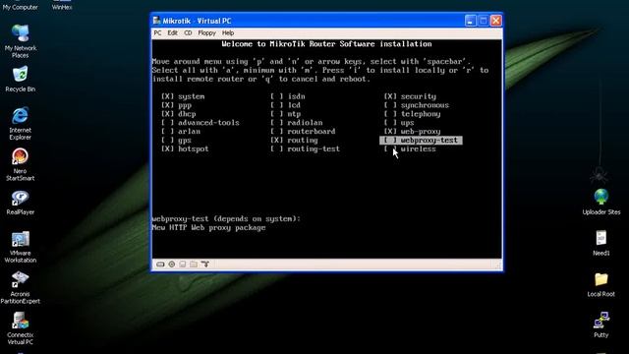Click the lcd package label
The height and width of the screenshot is (354, 629).
pos(294,105)
